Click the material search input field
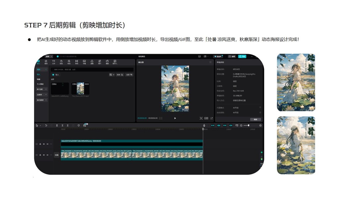354x199 pixels. click(92, 70)
